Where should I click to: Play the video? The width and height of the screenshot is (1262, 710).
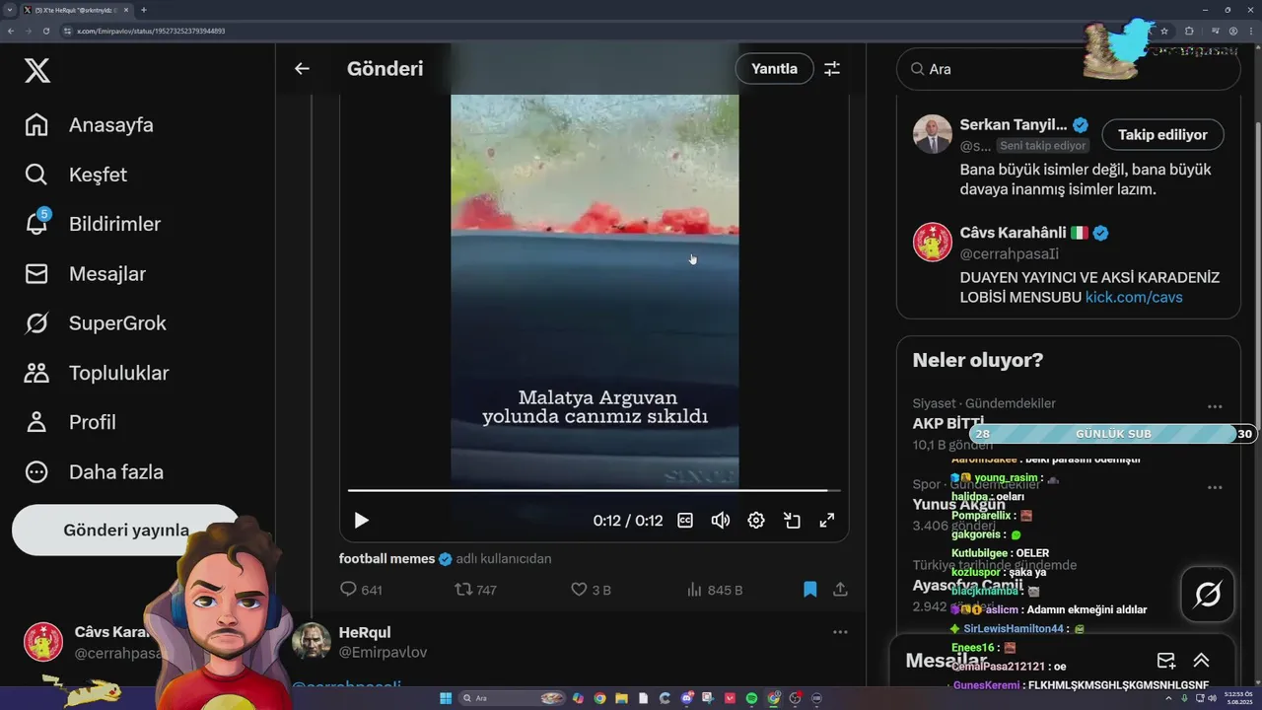coord(361,521)
